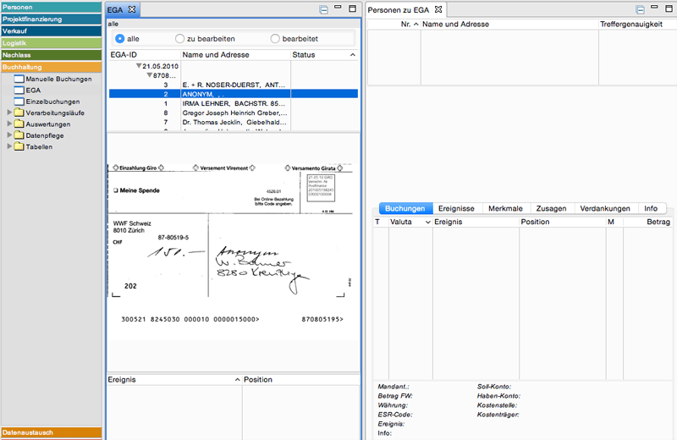Screen dimensions: 677x440
Task: Click the Auswertungen folder icon
Action: (19, 124)
